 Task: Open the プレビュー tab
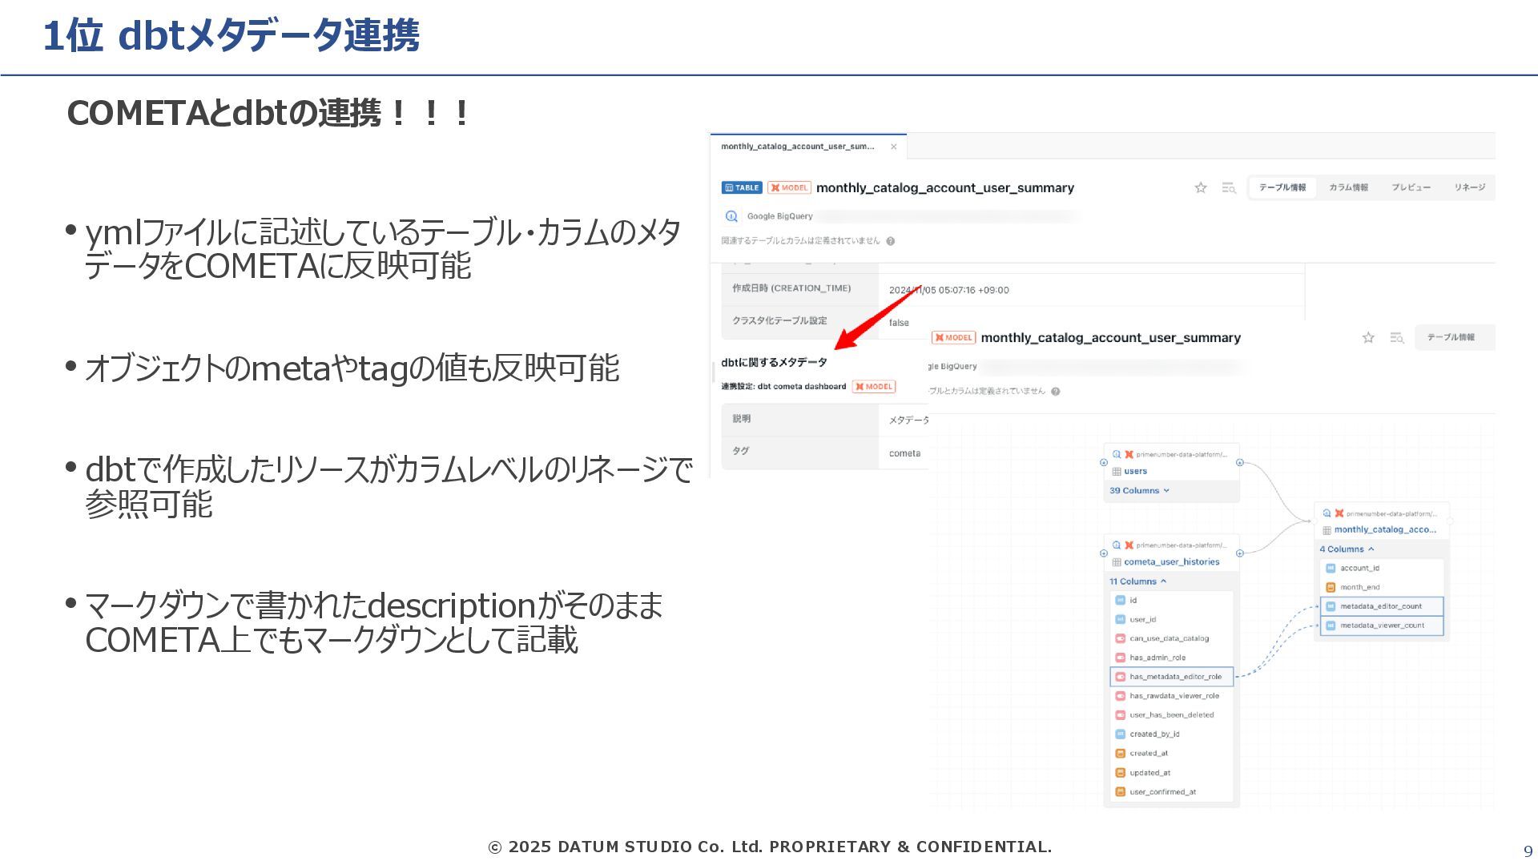coord(1411,187)
